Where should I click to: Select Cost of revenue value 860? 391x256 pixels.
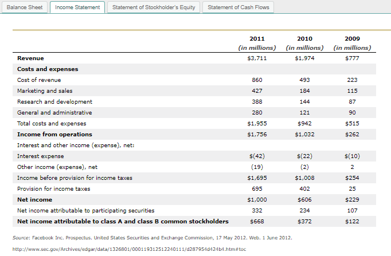[257, 80]
